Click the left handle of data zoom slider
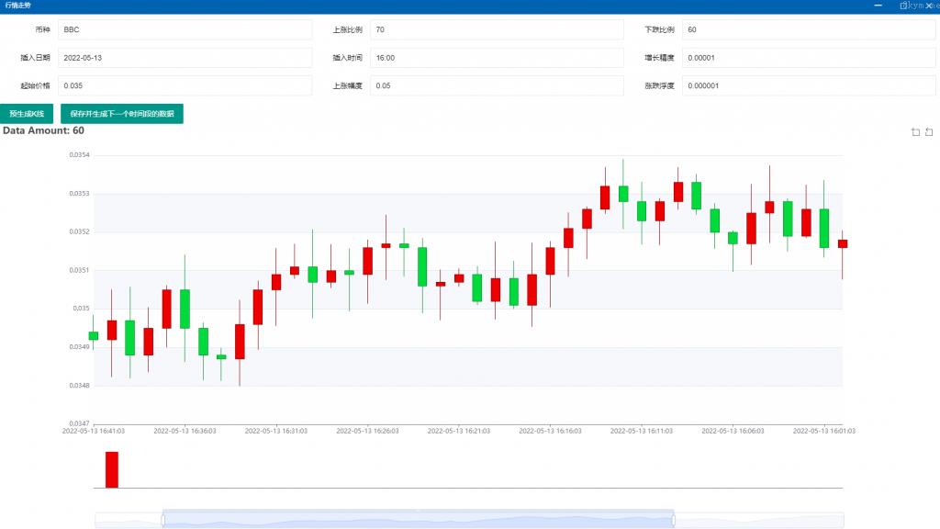This screenshot has height=529, width=940. [162, 520]
